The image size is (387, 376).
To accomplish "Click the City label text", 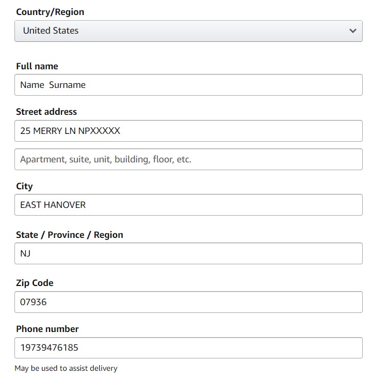I will 24,186.
